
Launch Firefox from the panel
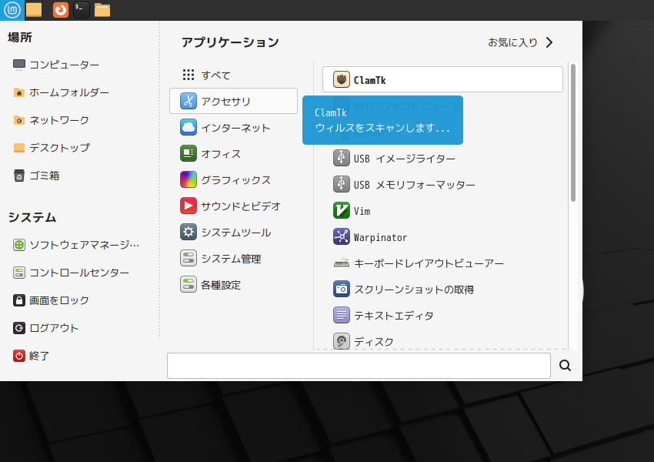[x=61, y=9]
